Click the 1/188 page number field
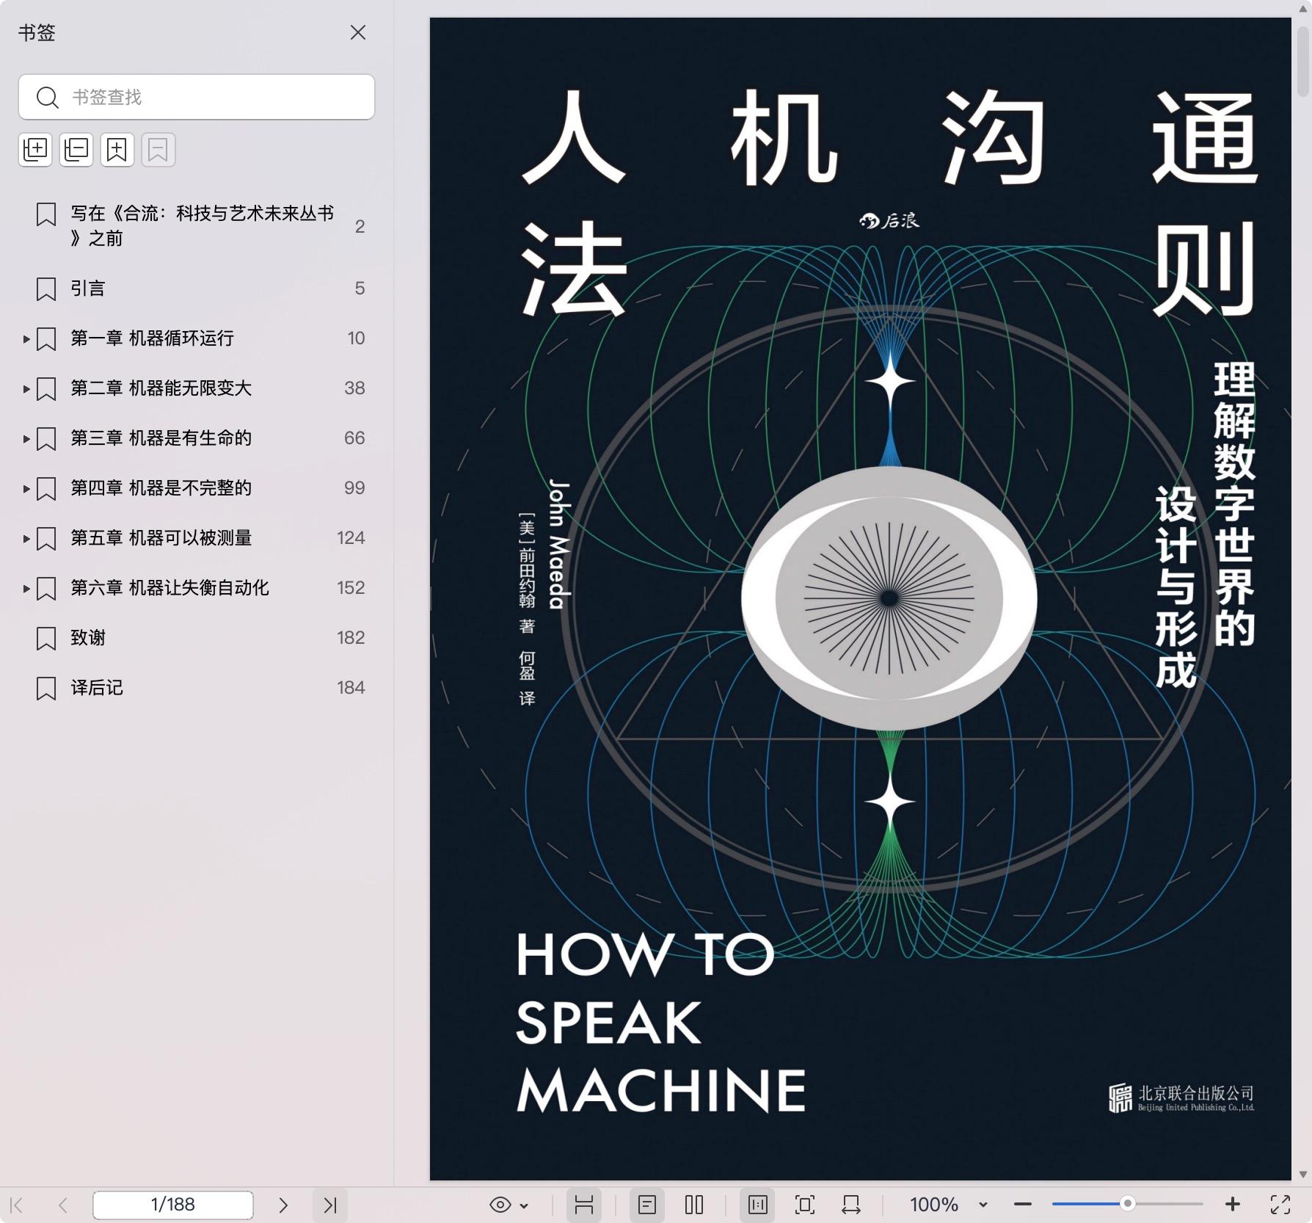The height and width of the screenshot is (1223, 1312). click(x=173, y=1205)
